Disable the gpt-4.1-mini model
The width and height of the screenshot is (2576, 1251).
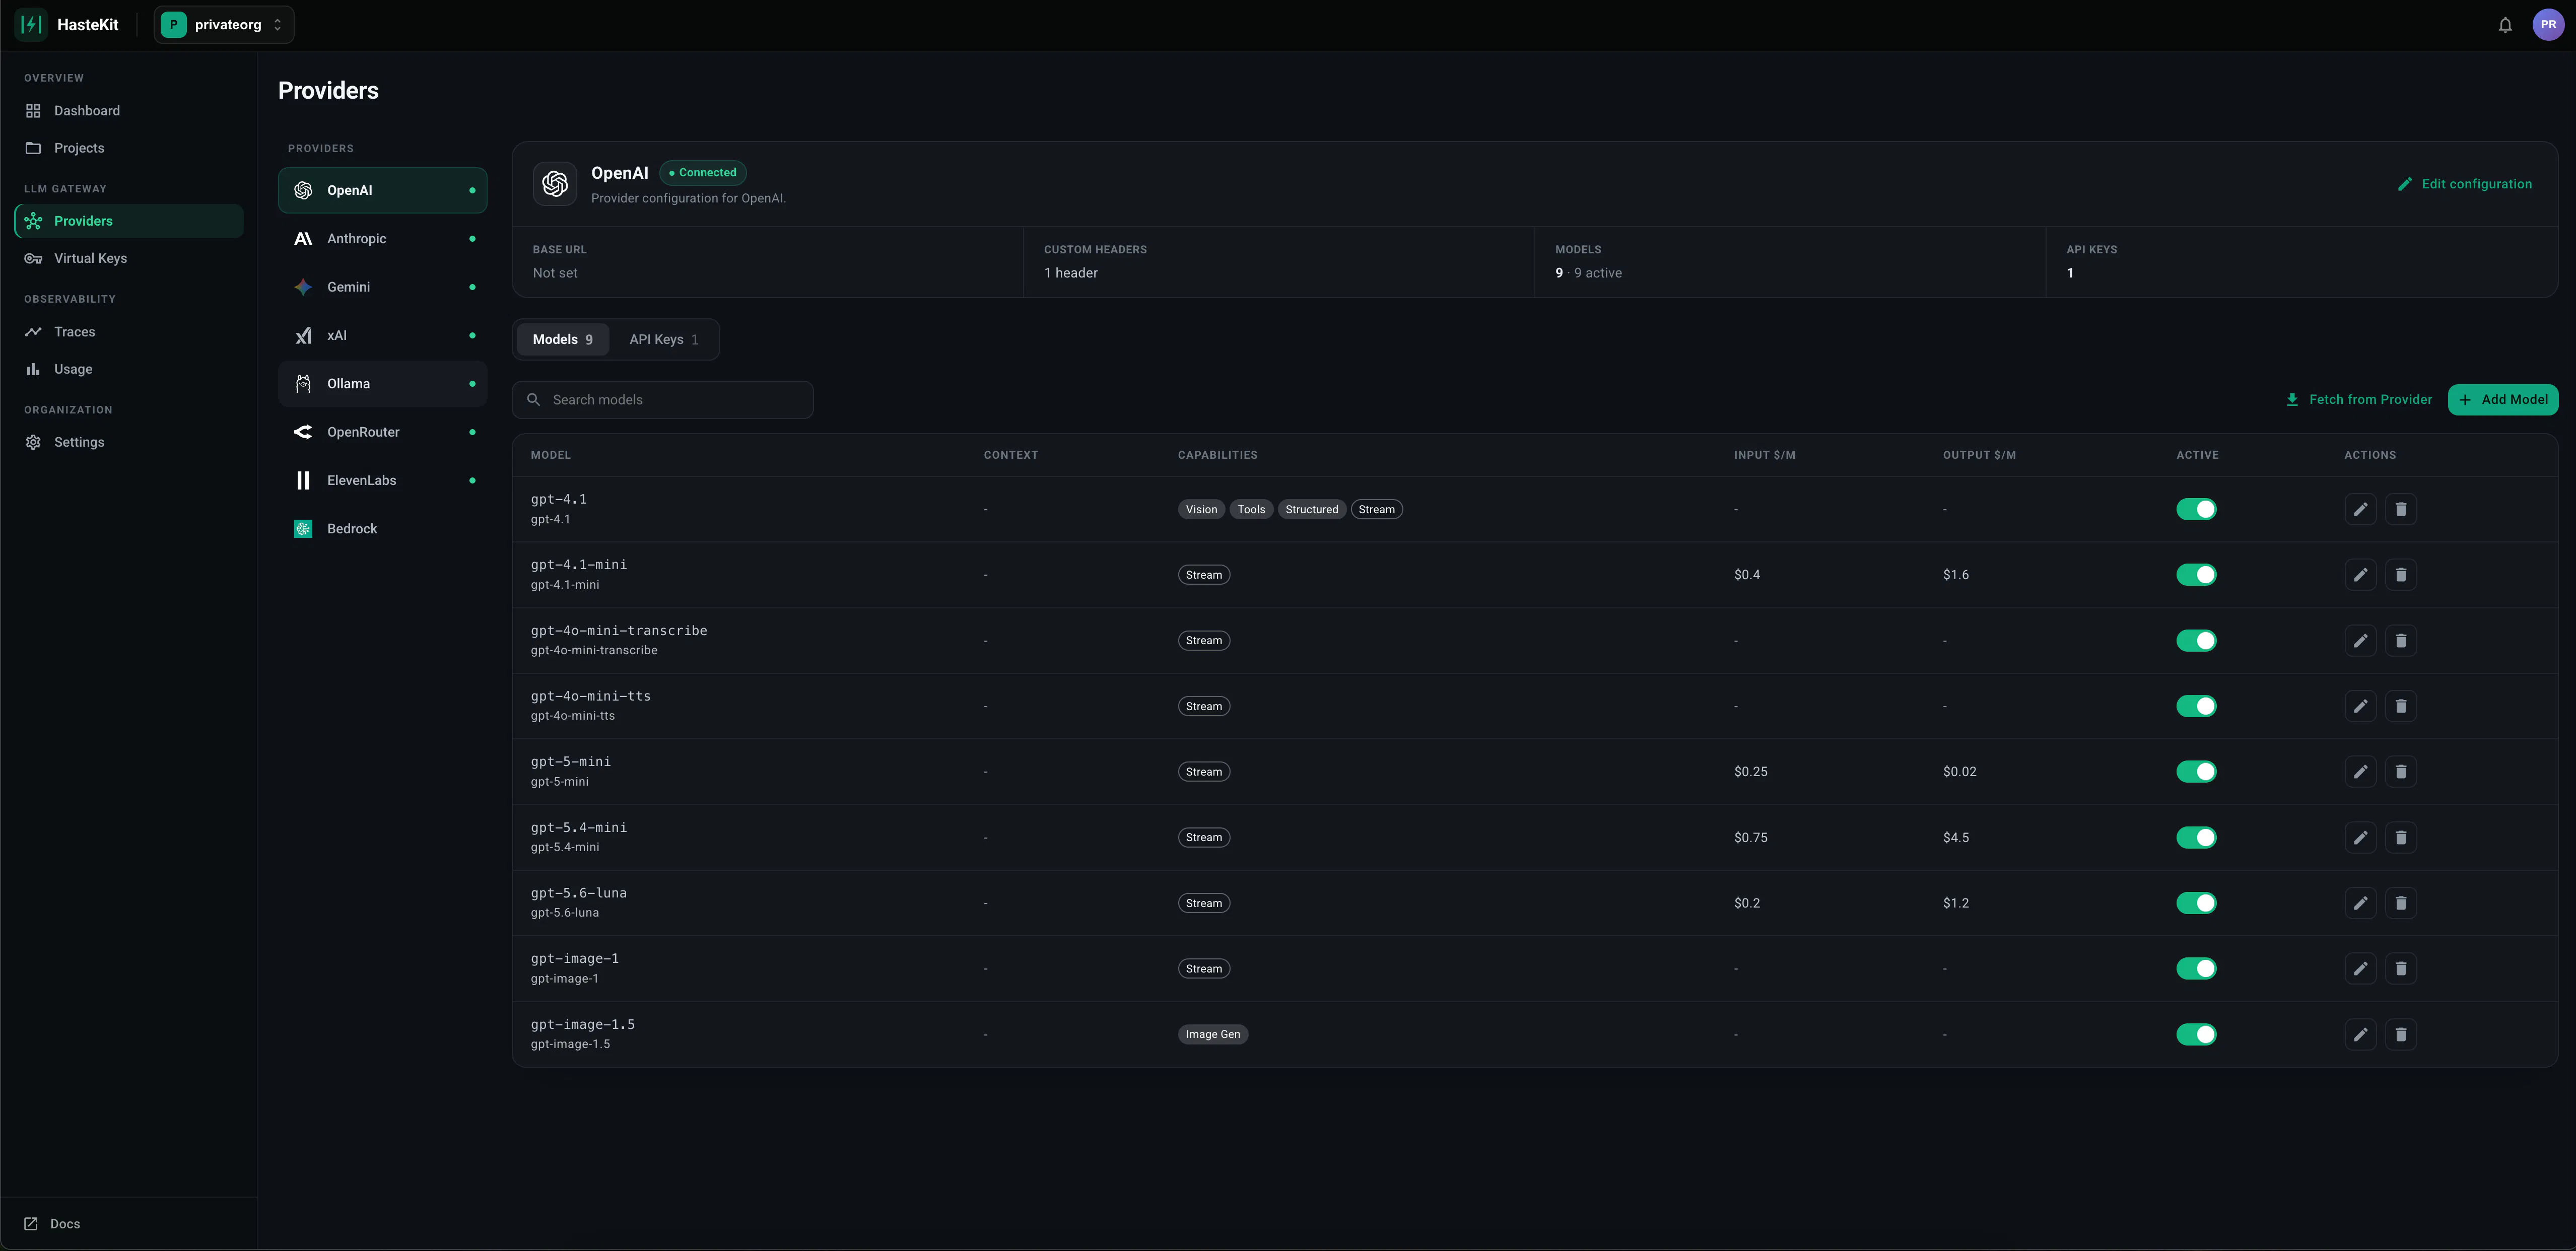click(x=2196, y=575)
